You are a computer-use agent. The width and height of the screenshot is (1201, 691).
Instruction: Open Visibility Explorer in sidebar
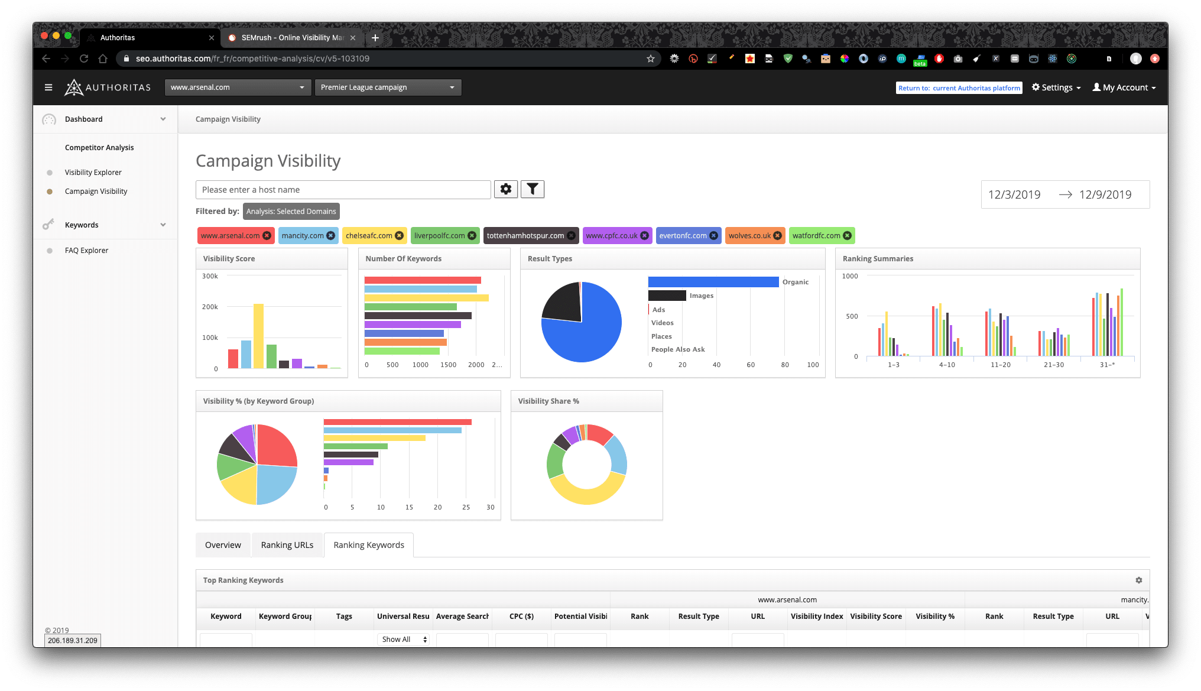tap(93, 173)
